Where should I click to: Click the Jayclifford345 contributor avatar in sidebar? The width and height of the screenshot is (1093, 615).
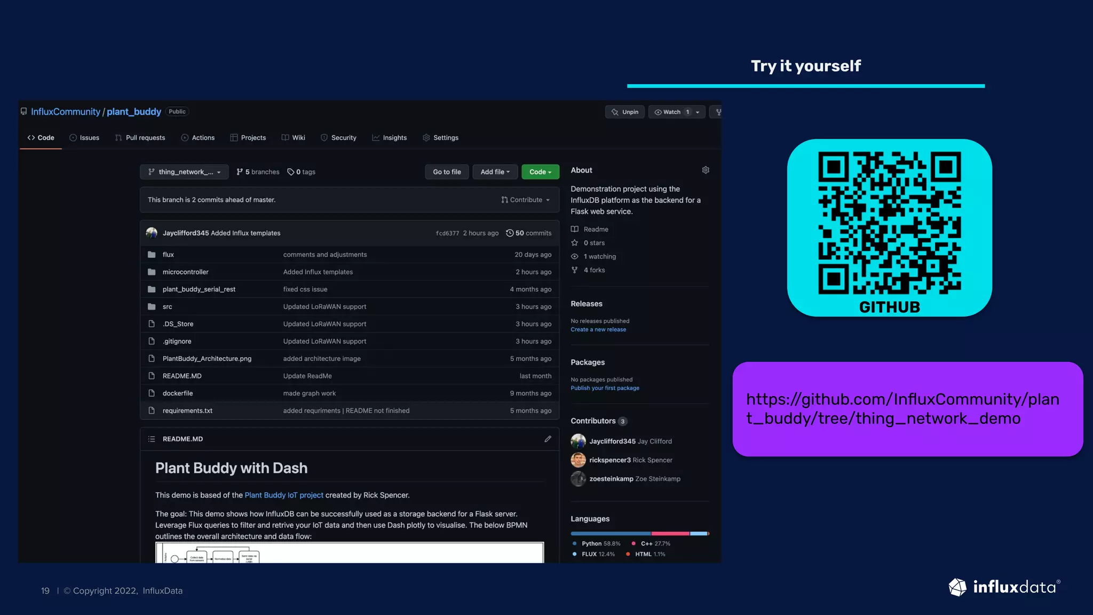click(578, 441)
